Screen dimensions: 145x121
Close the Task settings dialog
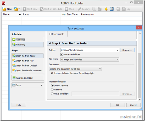139,27
